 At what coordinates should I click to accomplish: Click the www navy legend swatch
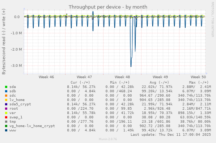coord(6,130)
